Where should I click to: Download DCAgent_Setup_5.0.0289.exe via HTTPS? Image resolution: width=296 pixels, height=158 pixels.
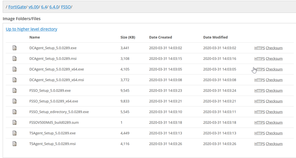click(259, 48)
